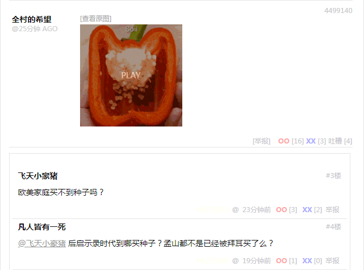
Task: Select the #3楼 floor label
Action: (333, 176)
